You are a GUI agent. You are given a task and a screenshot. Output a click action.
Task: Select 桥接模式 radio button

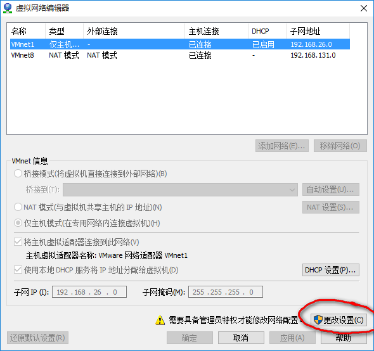point(18,174)
